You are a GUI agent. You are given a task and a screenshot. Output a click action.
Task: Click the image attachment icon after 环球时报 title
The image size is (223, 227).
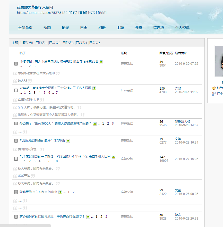pyautogui.click(x=101, y=62)
